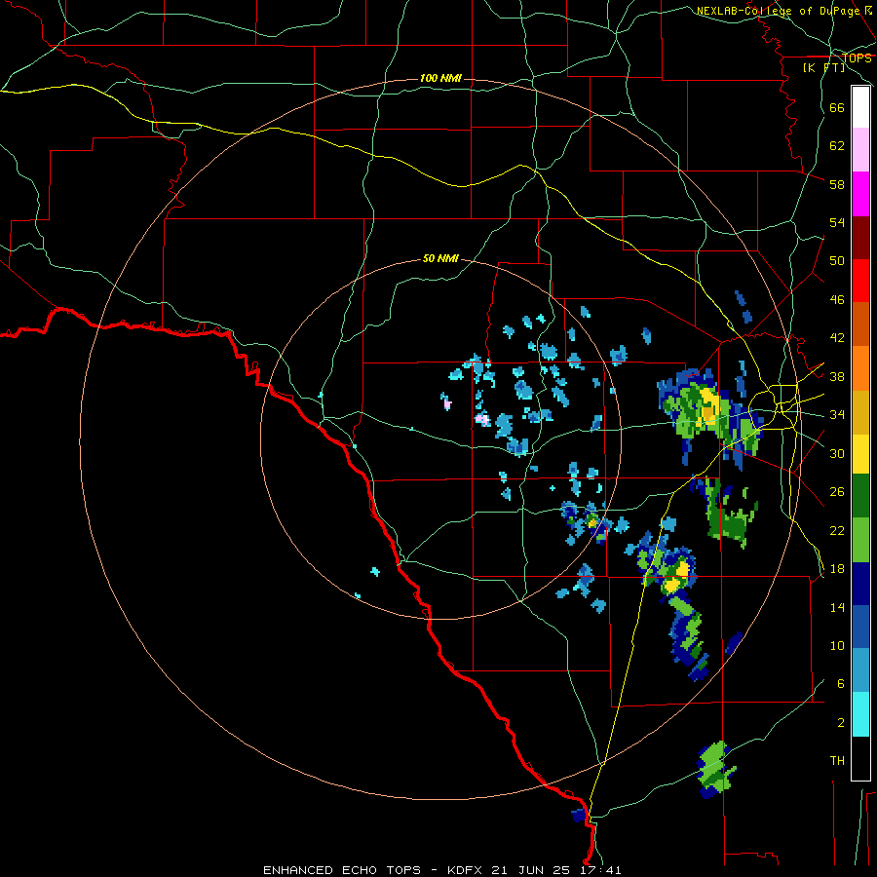This screenshot has width=877, height=877.
Task: Click the legend value 14
Action: (x=837, y=607)
